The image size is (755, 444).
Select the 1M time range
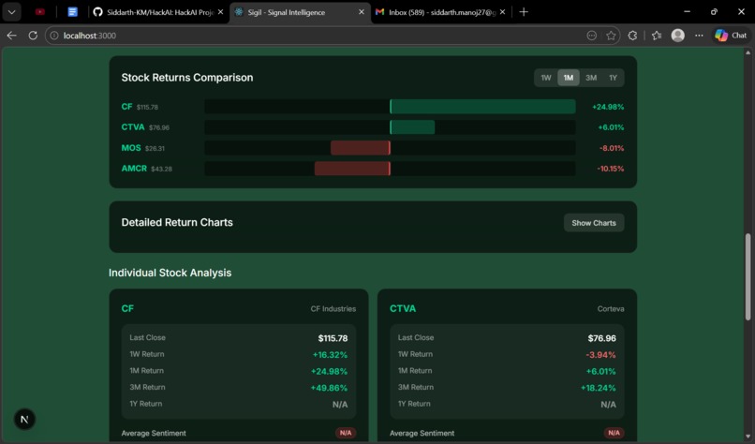pyautogui.click(x=569, y=78)
